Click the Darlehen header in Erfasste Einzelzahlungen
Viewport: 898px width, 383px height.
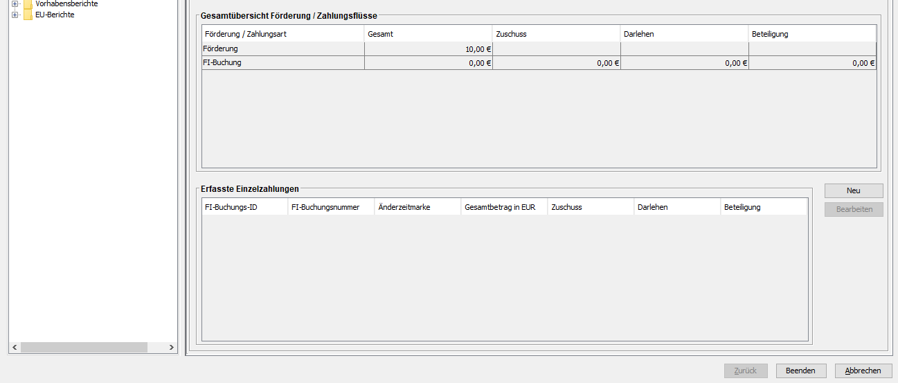tap(677, 207)
